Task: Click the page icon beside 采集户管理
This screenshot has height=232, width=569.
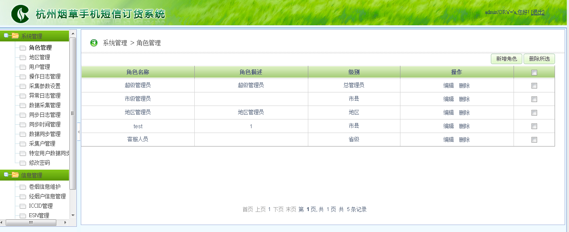Action: (23, 144)
